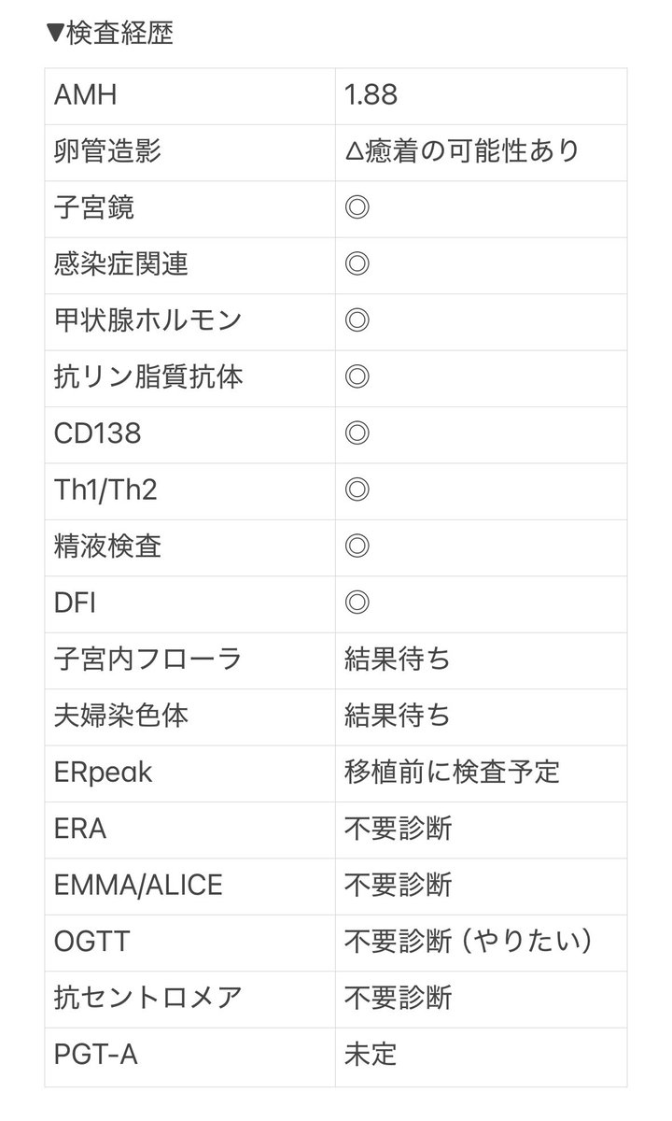
Task: Click the double-circle mark for 子宮鏡
Action: (357, 207)
